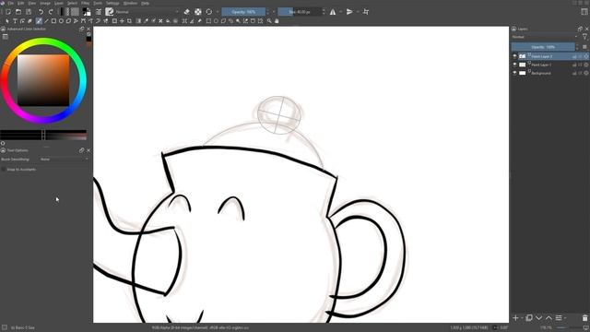Open an existing file from toolbar

click(18, 12)
